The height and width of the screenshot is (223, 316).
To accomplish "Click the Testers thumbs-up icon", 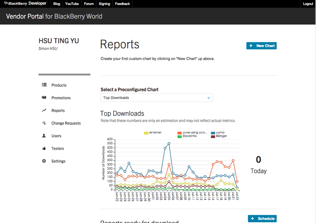I will click(x=44, y=148).
